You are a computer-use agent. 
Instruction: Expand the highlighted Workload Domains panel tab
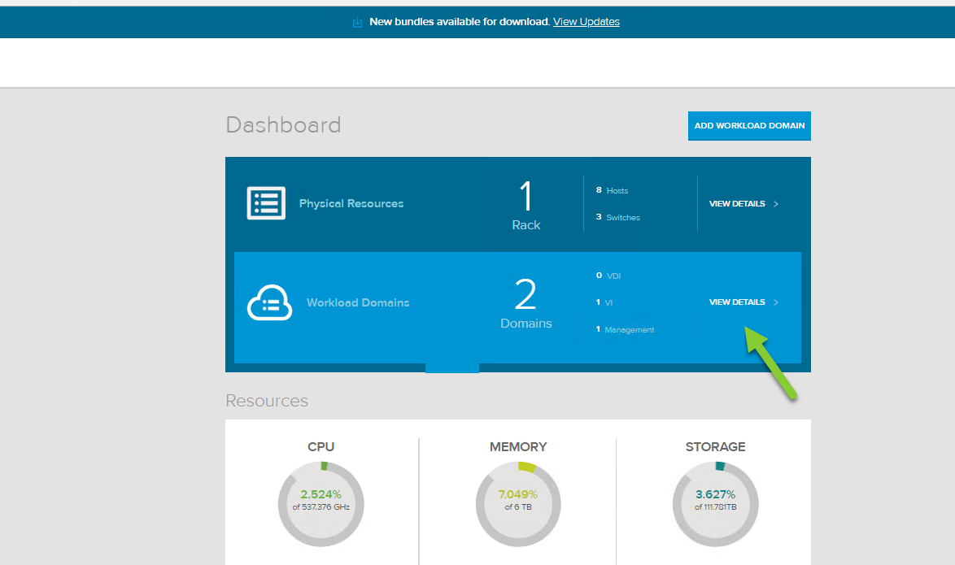pyautogui.click(x=451, y=368)
